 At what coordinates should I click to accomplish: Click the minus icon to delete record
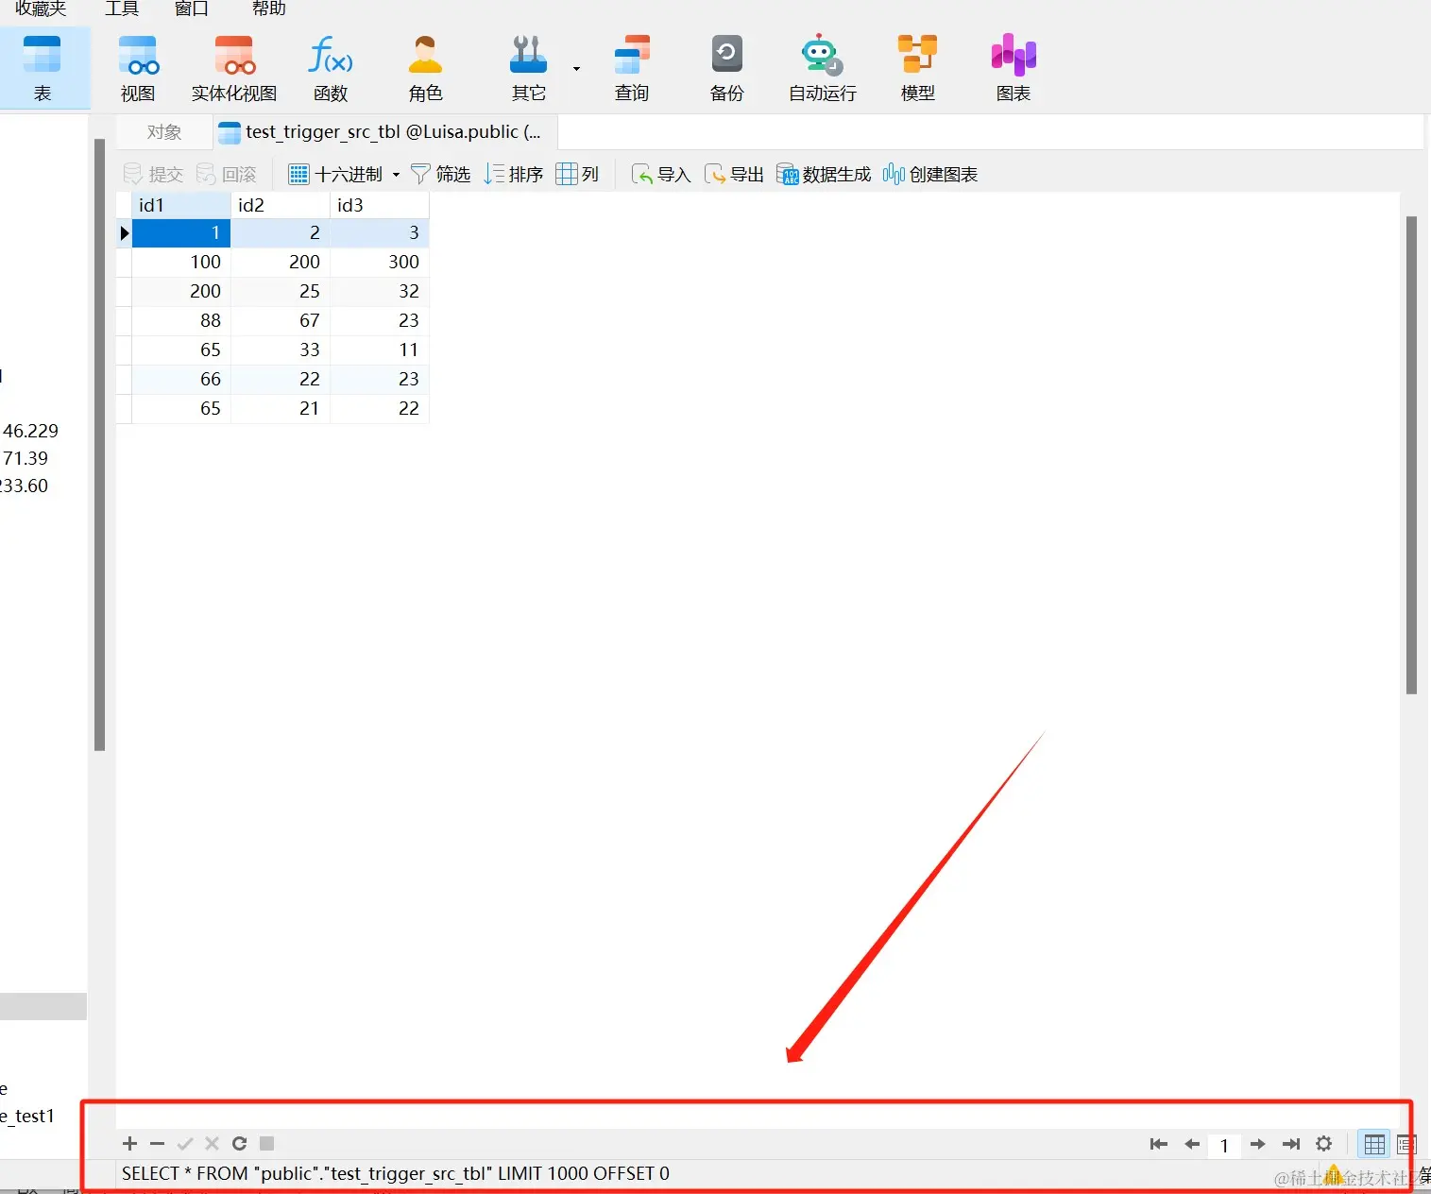pos(157,1144)
